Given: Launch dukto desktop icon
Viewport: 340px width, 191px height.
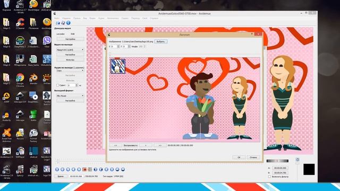Looking at the screenshot, I should click(x=33, y=116).
